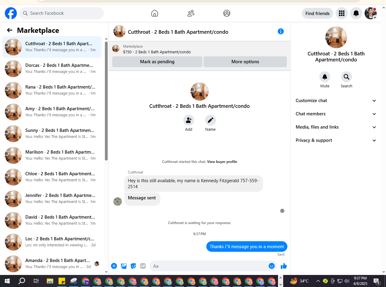The height and width of the screenshot is (287, 386).
Task: Open Chloe conversation in list
Action: (52, 177)
